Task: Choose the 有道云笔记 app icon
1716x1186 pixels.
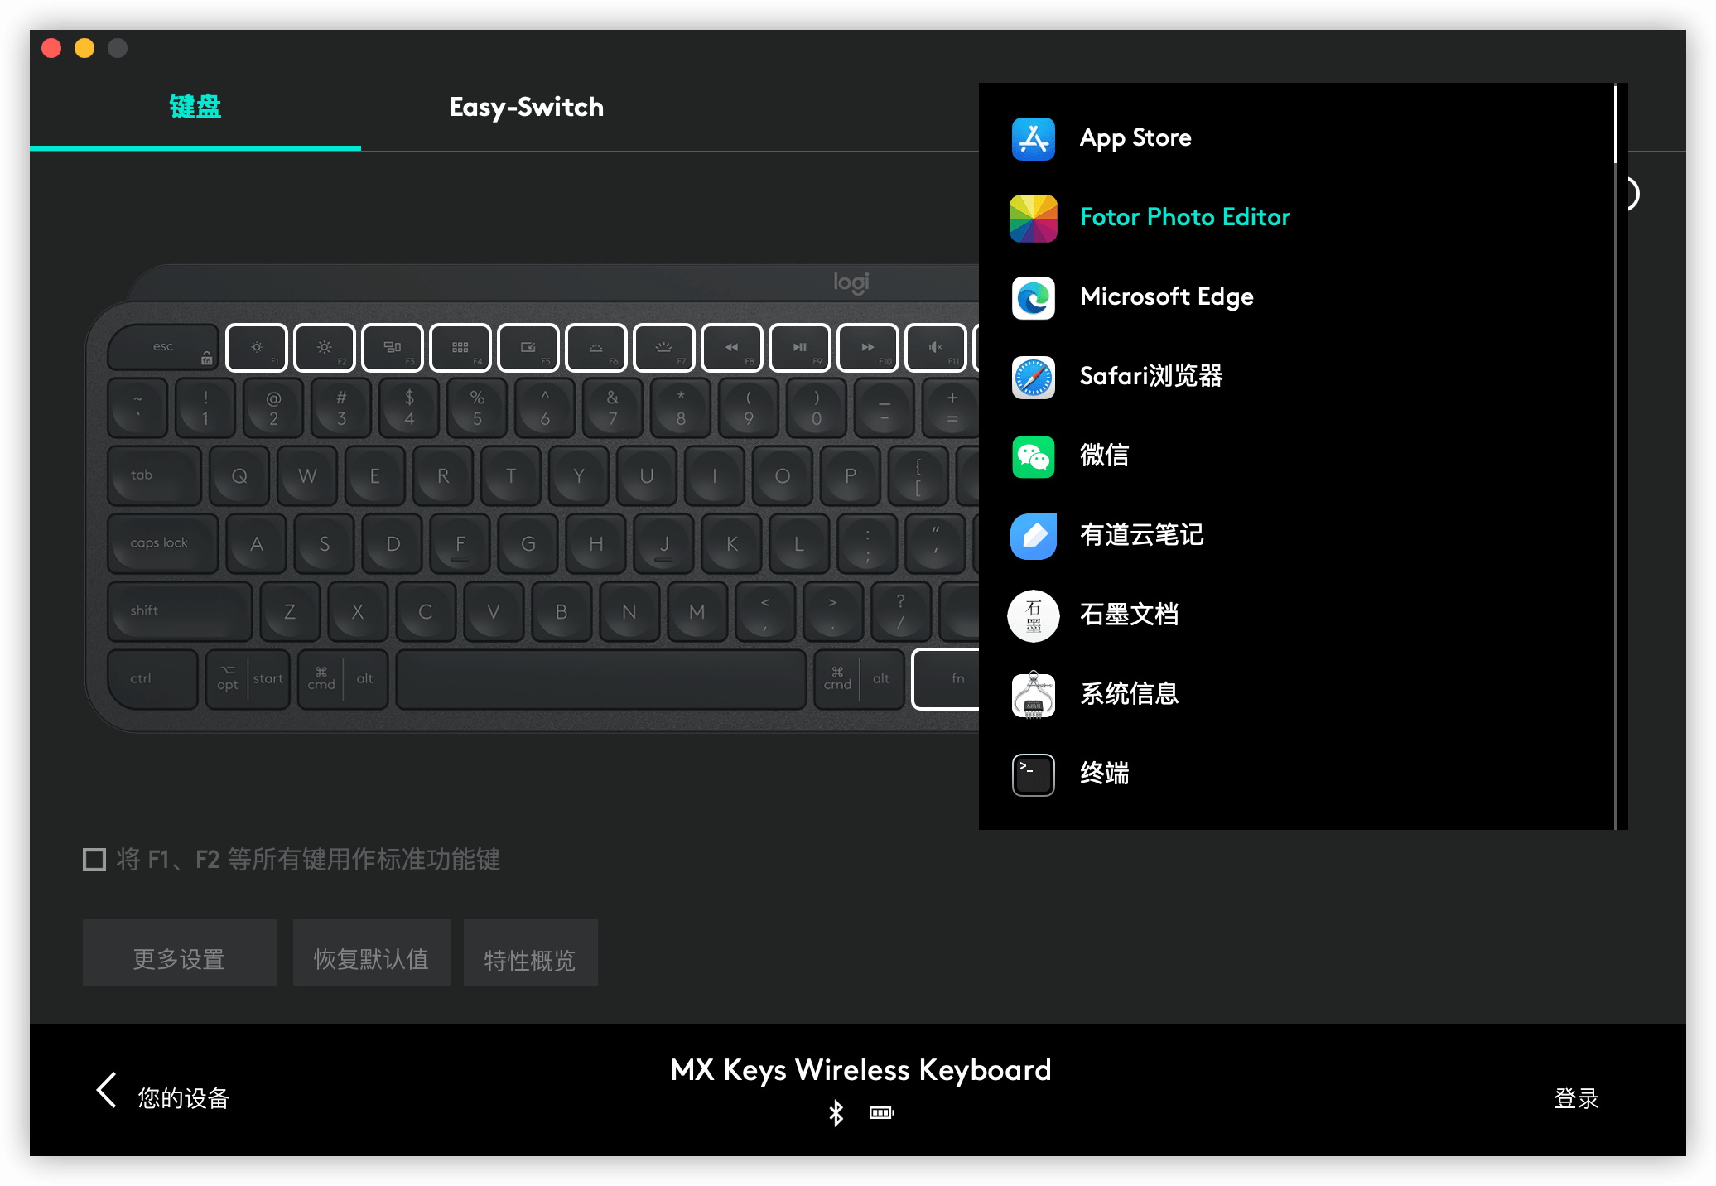Action: (1033, 536)
